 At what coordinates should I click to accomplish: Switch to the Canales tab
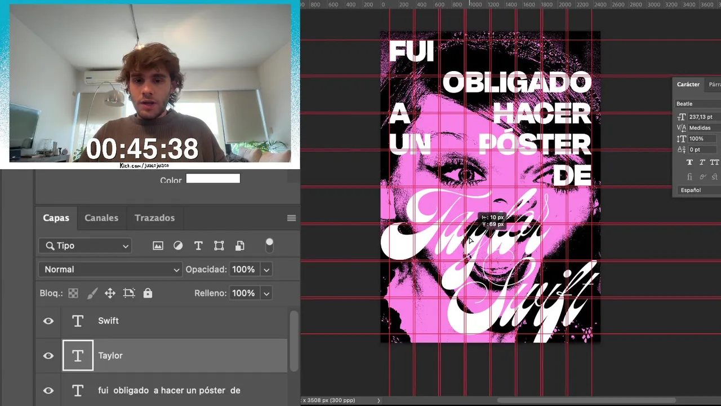pyautogui.click(x=101, y=218)
